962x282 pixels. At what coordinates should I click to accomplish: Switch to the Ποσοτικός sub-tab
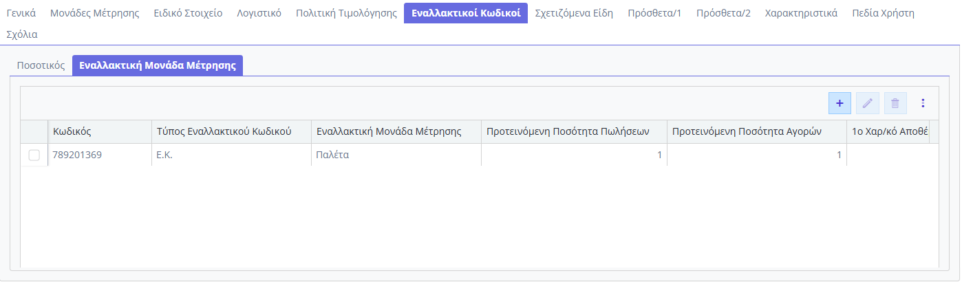point(41,66)
